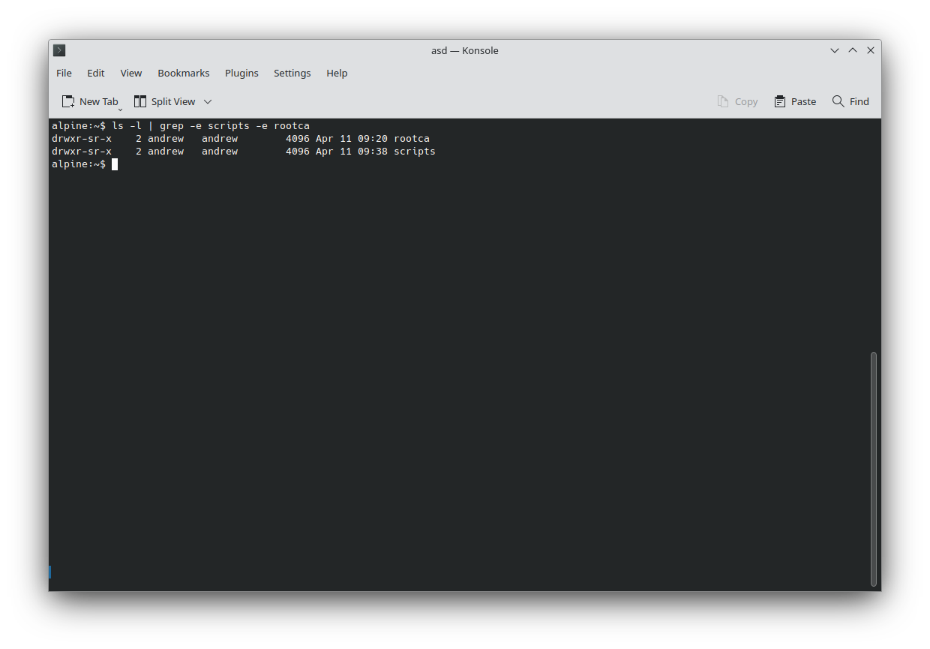Screen dimensions: 930x649
Task: Open Find search in terminal
Action: 850,101
